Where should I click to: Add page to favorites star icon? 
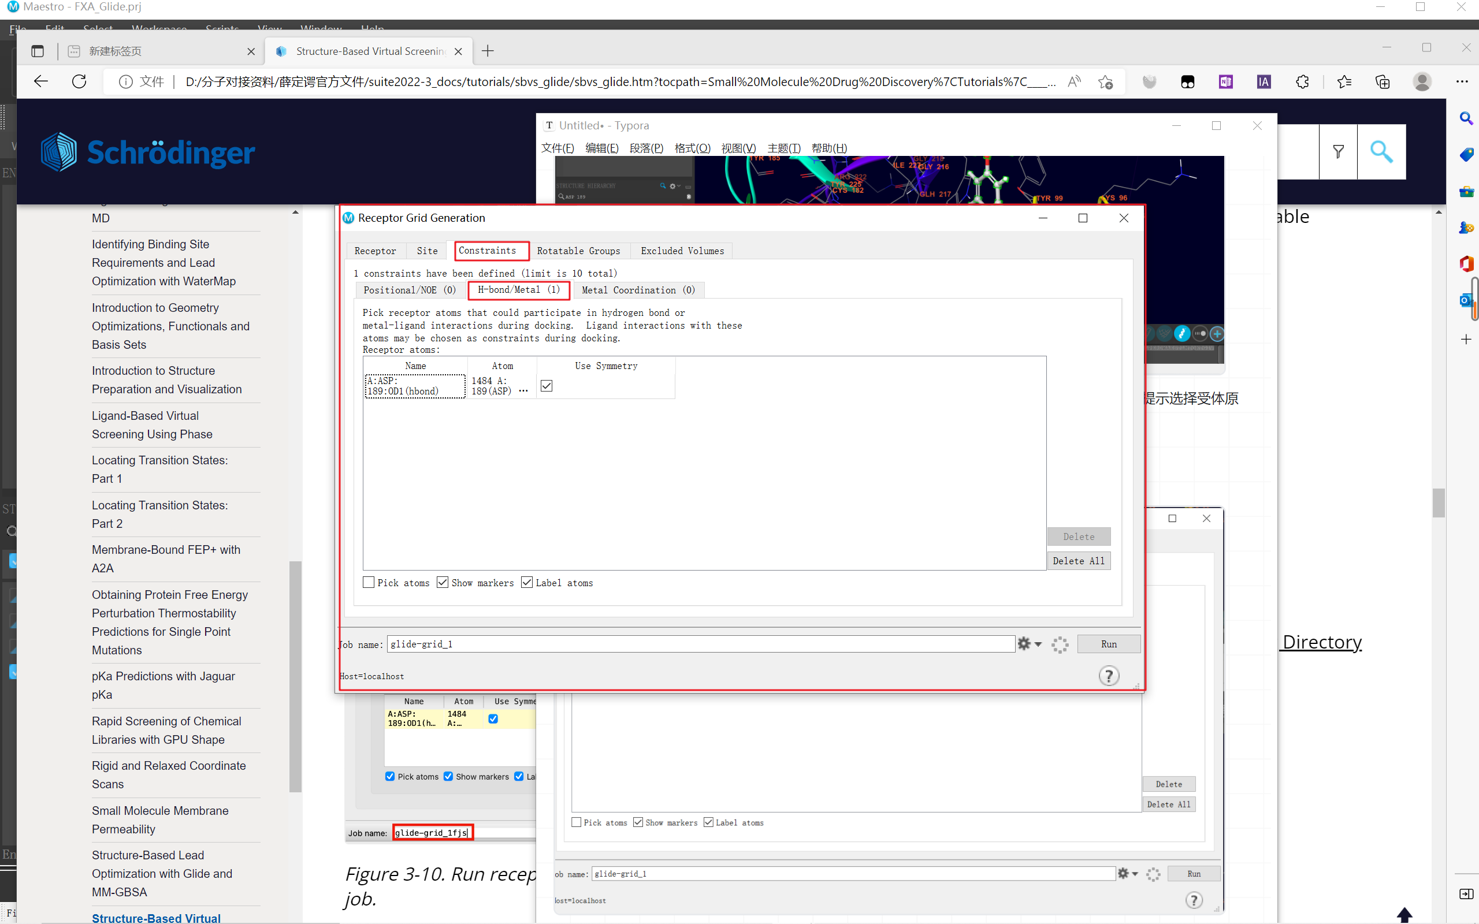coord(1105,81)
